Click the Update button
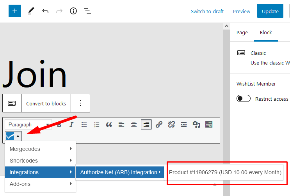The height and width of the screenshot is (196, 290). coord(270,11)
